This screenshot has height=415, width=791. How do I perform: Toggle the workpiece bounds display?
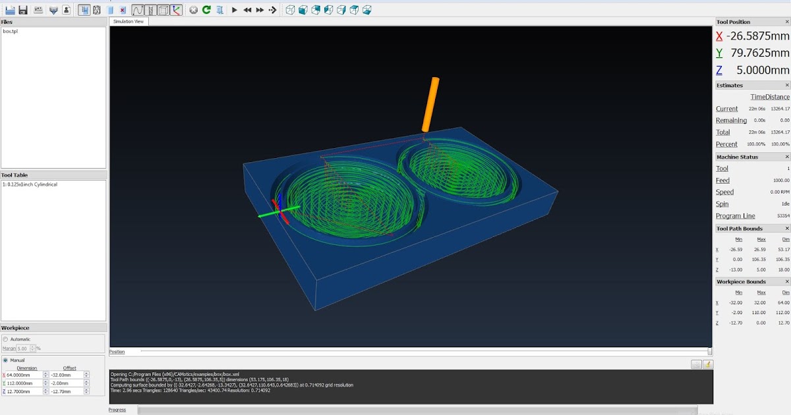pos(163,10)
